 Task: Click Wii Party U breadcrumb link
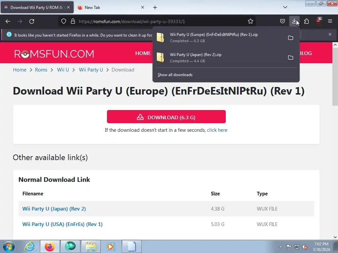point(91,70)
